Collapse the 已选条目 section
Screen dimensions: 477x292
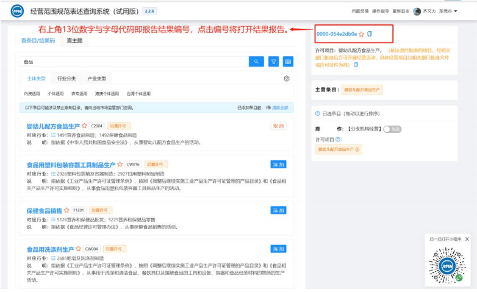317,113
